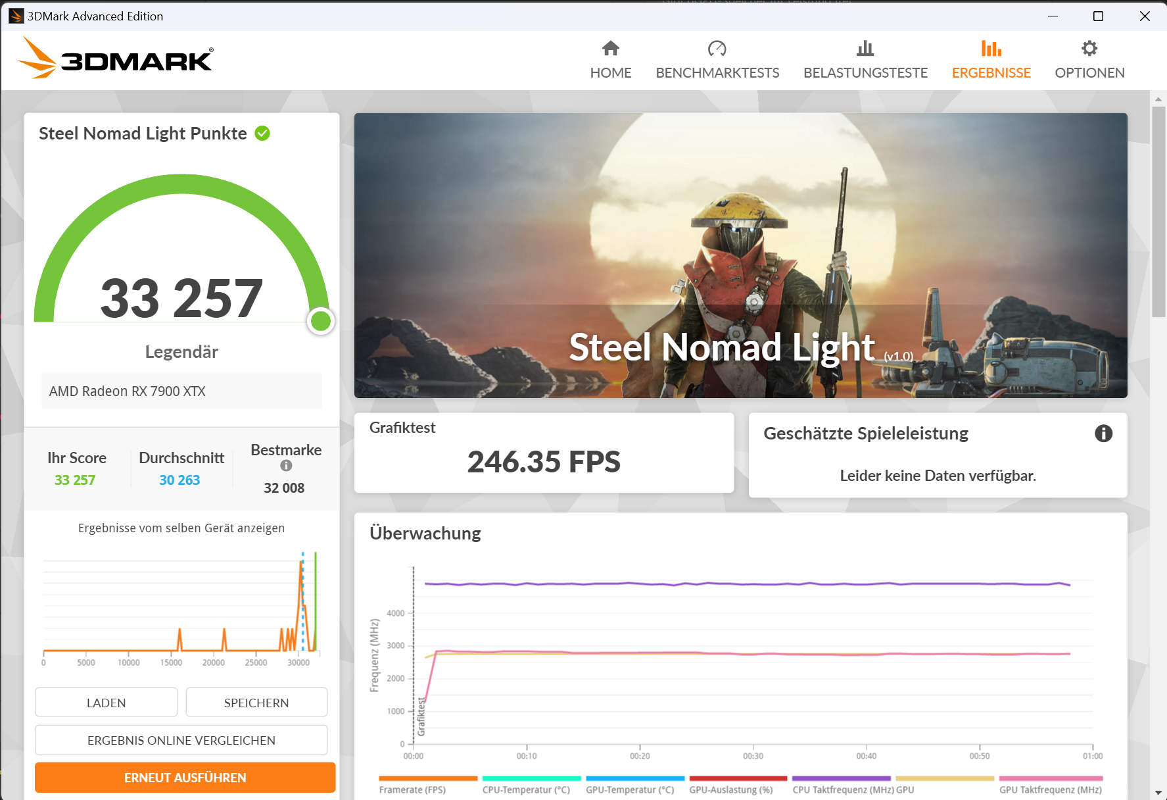Toggle the CPU Taktfrequenz (MHz) legend entry

[x=843, y=786]
